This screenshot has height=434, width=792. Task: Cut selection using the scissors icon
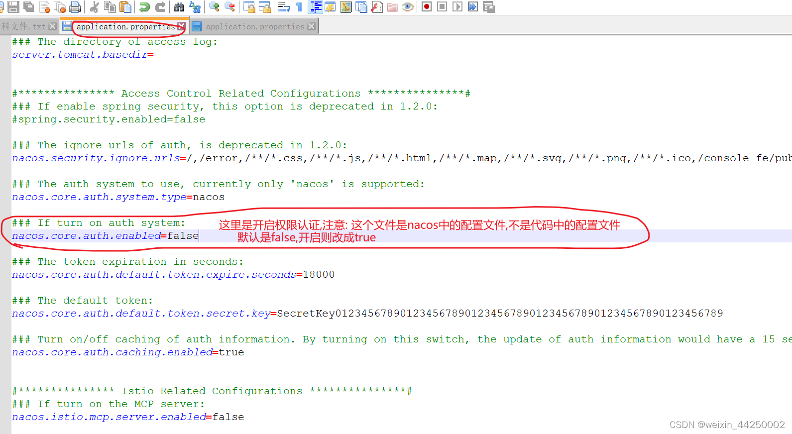click(x=94, y=7)
